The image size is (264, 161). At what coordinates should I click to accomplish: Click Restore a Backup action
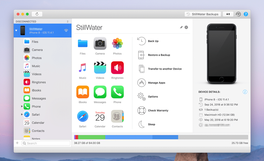coord(154,55)
